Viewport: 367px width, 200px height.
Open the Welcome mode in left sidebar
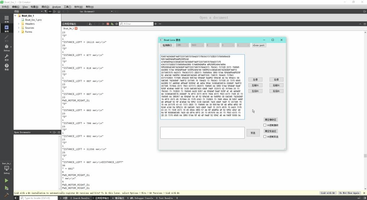(x=6, y=19)
